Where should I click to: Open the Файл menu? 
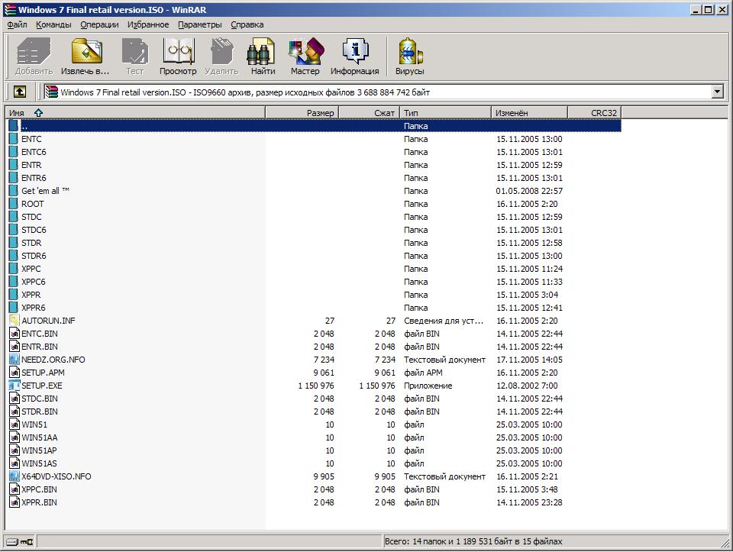[17, 24]
